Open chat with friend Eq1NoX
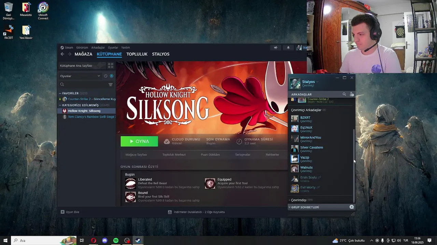437x245 pixels. [321, 129]
